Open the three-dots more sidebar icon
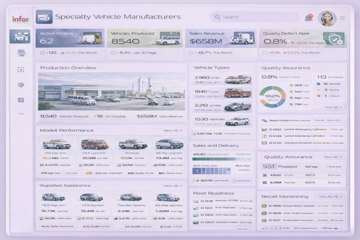Screen dimensions: 360x240 [x=21, y=114]
